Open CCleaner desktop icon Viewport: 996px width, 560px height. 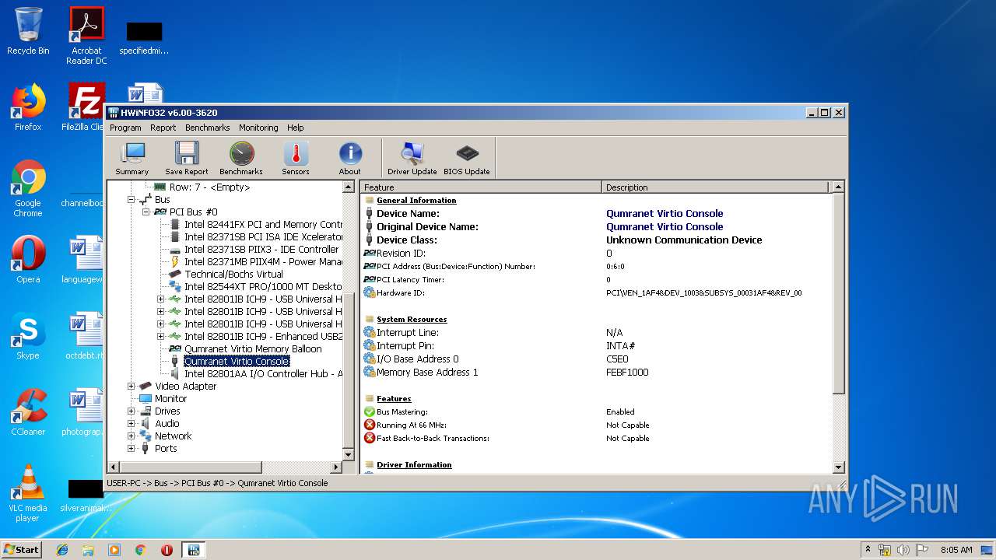point(28,412)
